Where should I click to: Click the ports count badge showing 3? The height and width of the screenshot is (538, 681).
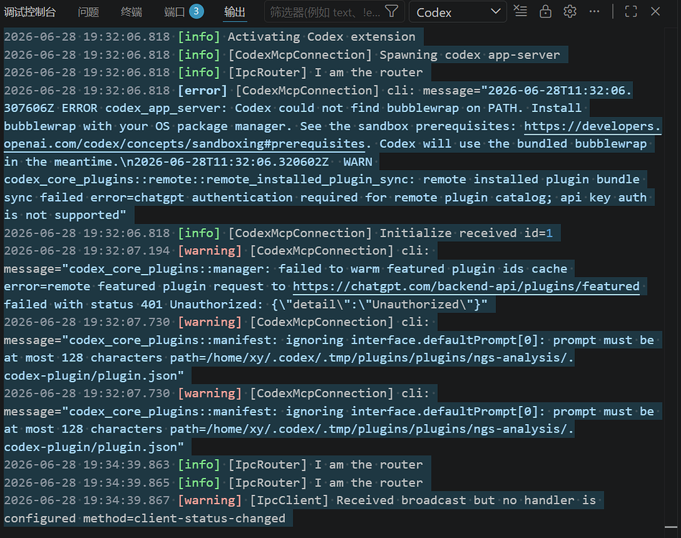(x=197, y=11)
